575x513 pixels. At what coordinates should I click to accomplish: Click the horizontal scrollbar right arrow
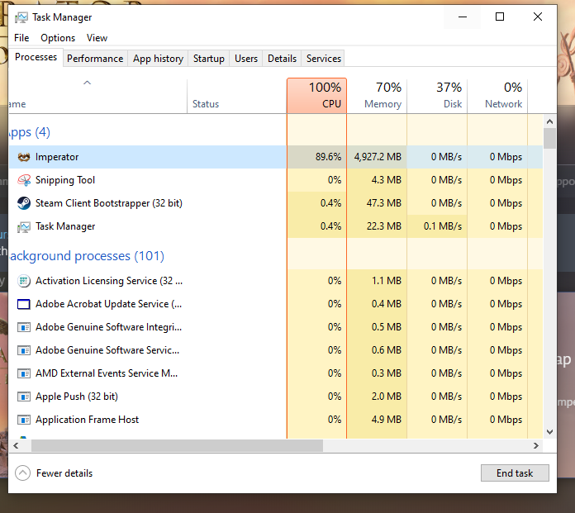535,446
